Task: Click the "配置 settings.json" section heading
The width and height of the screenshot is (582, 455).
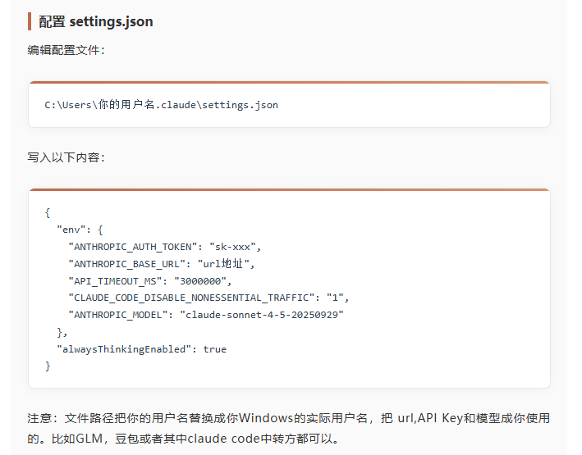Action: pyautogui.click(x=96, y=22)
